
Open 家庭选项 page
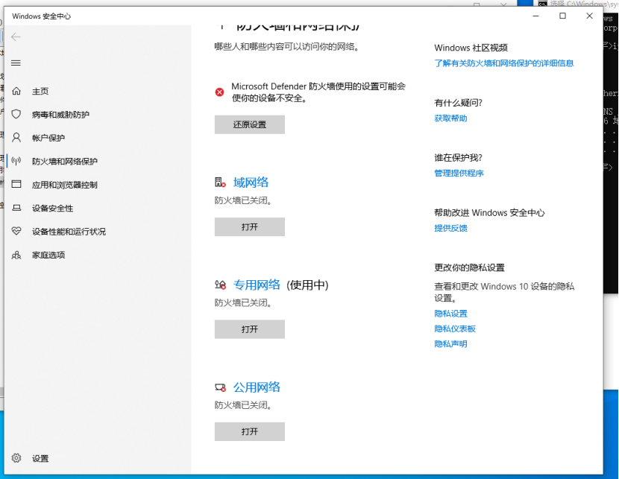pos(48,255)
